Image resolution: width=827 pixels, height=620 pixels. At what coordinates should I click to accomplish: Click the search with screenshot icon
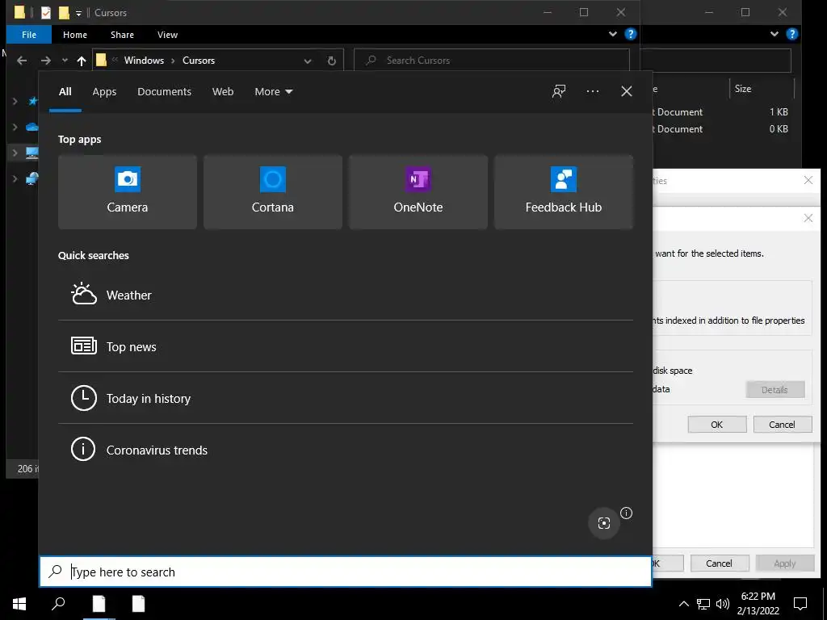(x=604, y=523)
